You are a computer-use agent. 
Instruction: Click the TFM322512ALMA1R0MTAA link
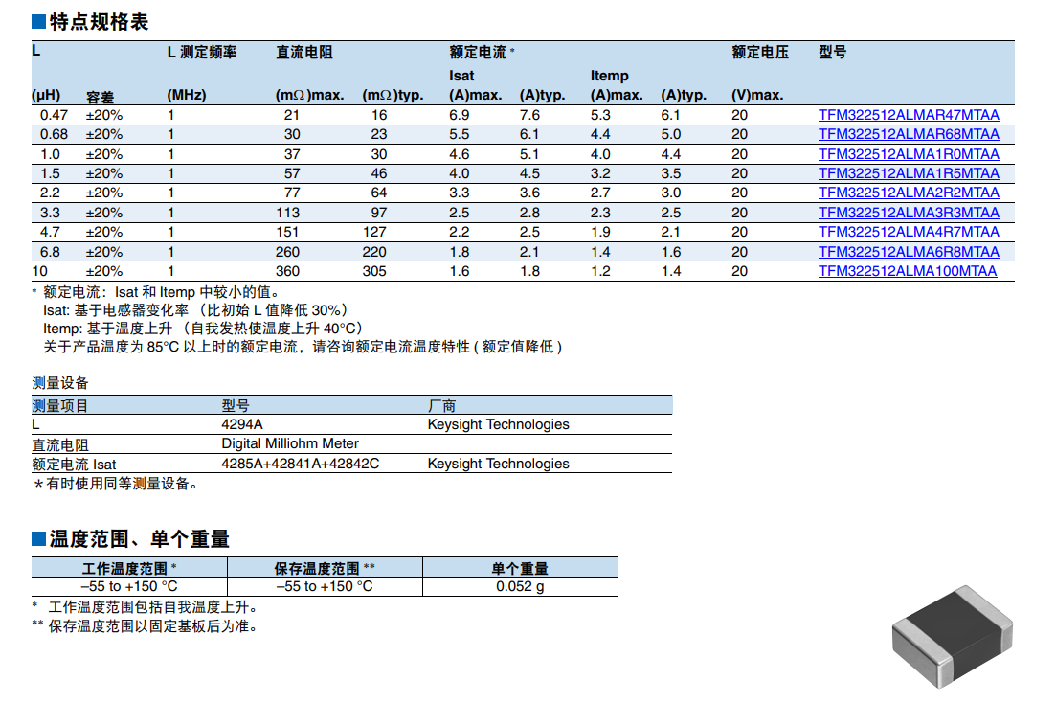point(908,154)
